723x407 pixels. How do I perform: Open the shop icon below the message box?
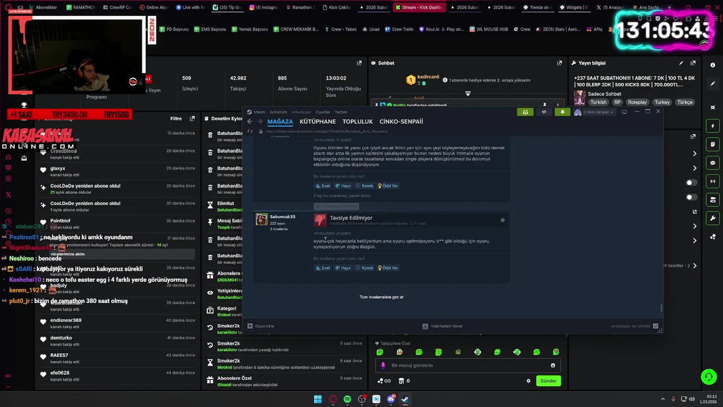point(401,381)
